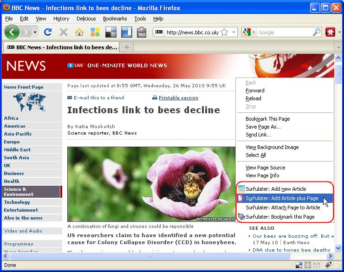Viewport: 344px width, 272px height.
Task: Click the vertical scrollbar up arrow
Action: [338, 58]
